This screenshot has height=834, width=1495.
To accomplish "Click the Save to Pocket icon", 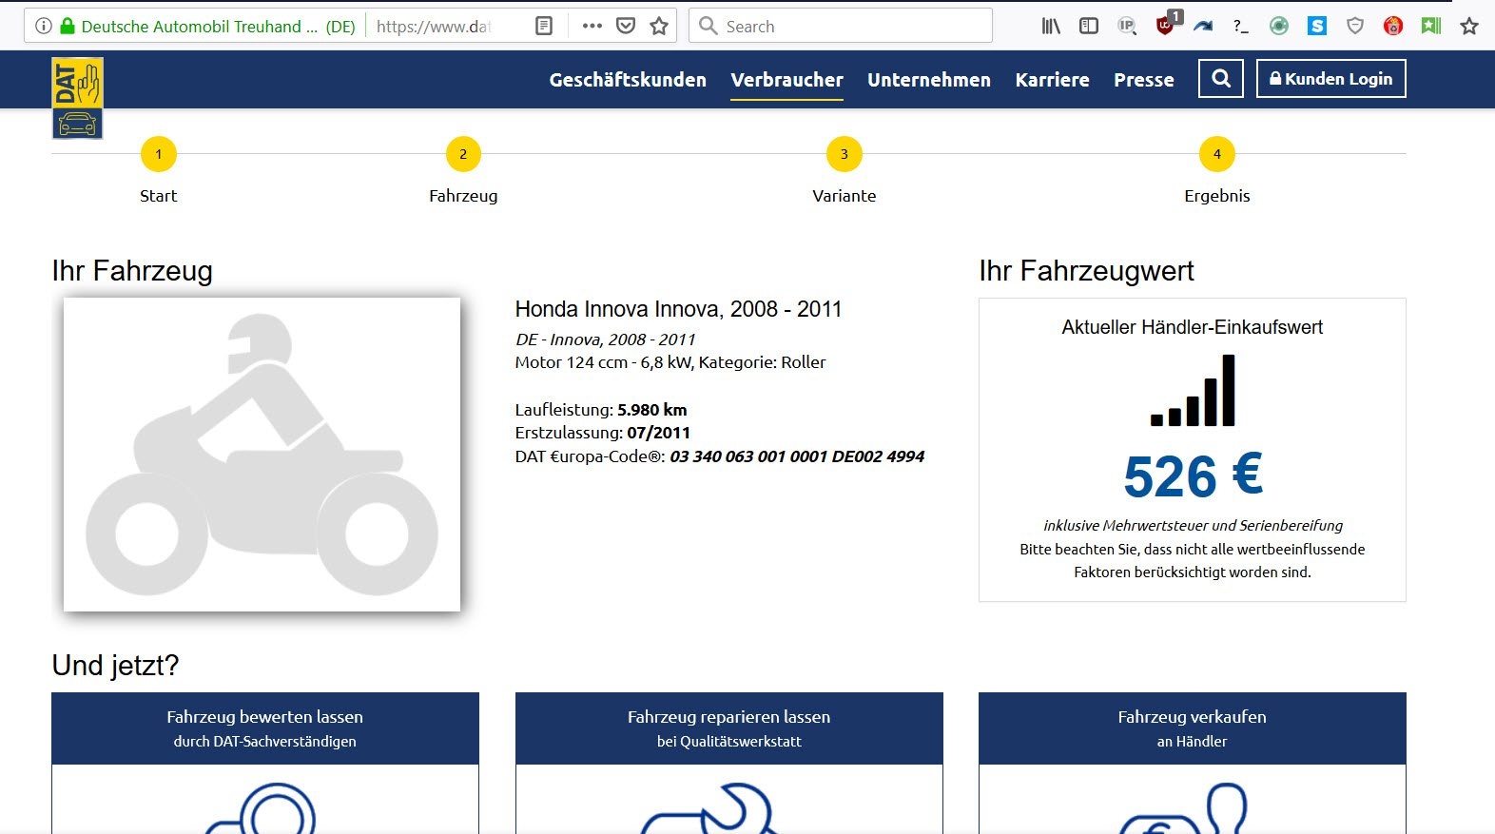I will 626,26.
